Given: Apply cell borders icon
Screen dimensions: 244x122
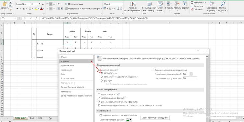Looking at the screenshot, I should 30,9.
